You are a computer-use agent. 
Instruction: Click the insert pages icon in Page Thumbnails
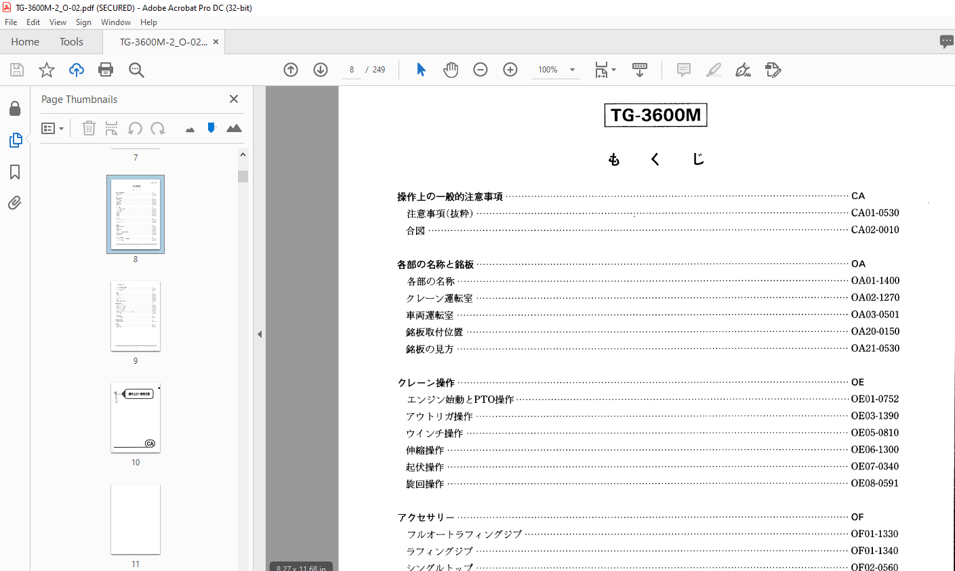pos(112,128)
